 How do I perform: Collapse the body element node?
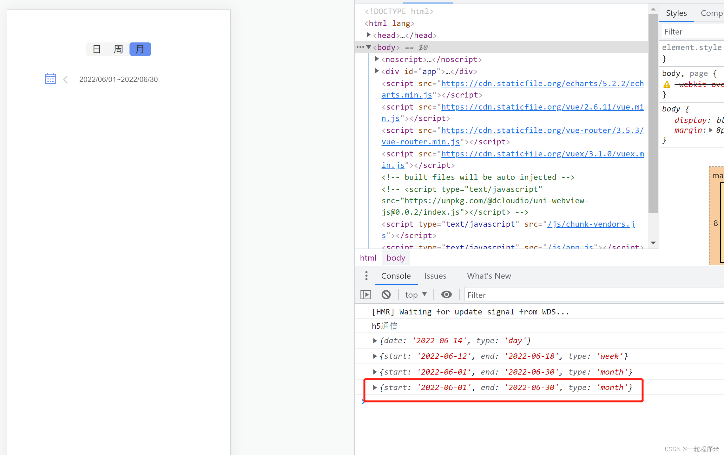[369, 47]
